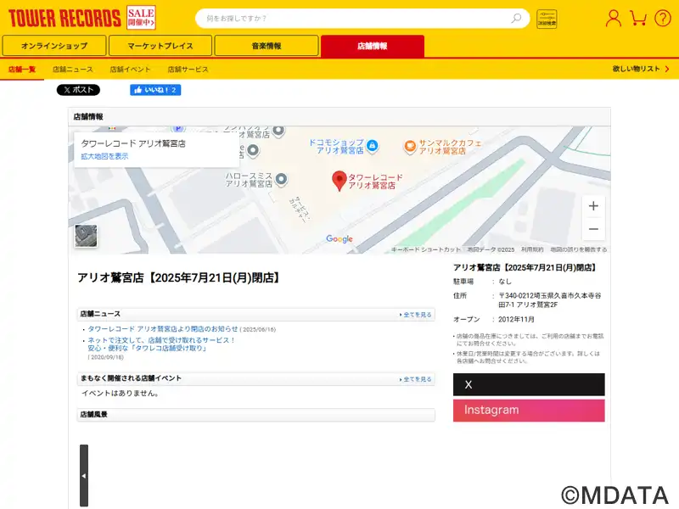Switch map to satellite thumbnail
This screenshot has height=509, width=679.
click(86, 236)
